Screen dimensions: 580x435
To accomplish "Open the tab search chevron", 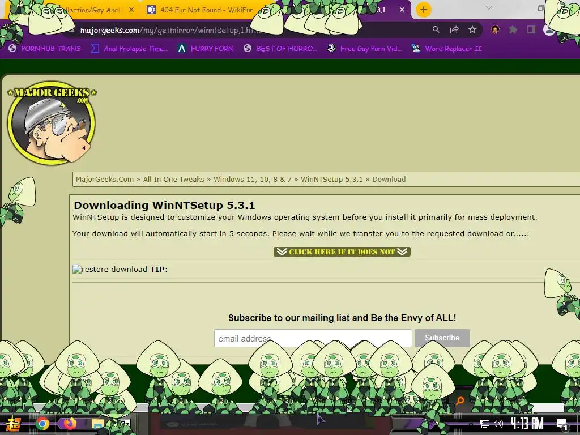I will (x=489, y=8).
